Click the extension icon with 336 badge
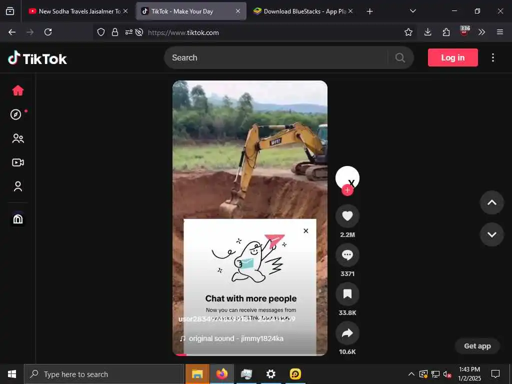 pyautogui.click(x=464, y=31)
